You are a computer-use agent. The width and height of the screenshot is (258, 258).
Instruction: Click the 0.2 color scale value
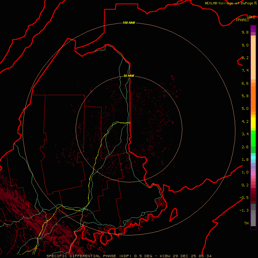coord(245,185)
